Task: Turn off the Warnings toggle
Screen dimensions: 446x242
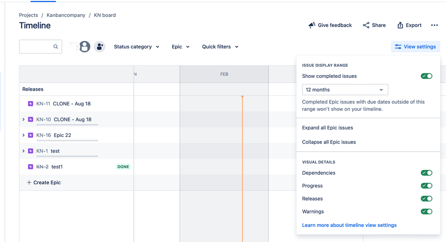Action: tap(426, 211)
